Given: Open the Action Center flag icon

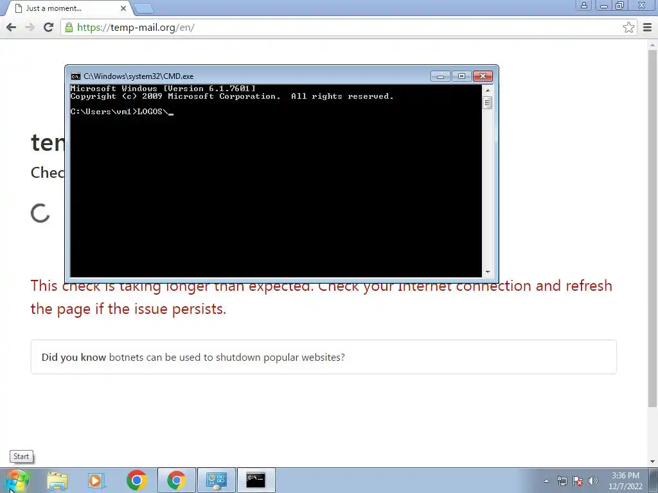Looking at the screenshot, I should point(578,481).
